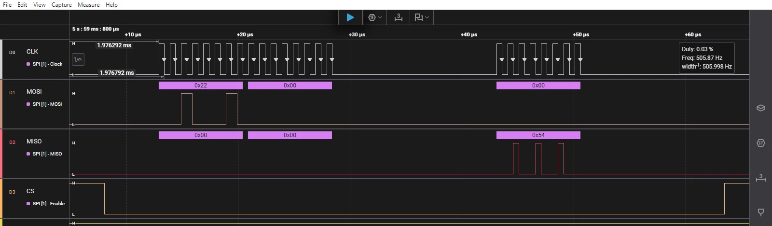
Task: Select the 0x22 decoded MOSI byte bubble
Action: pos(201,85)
